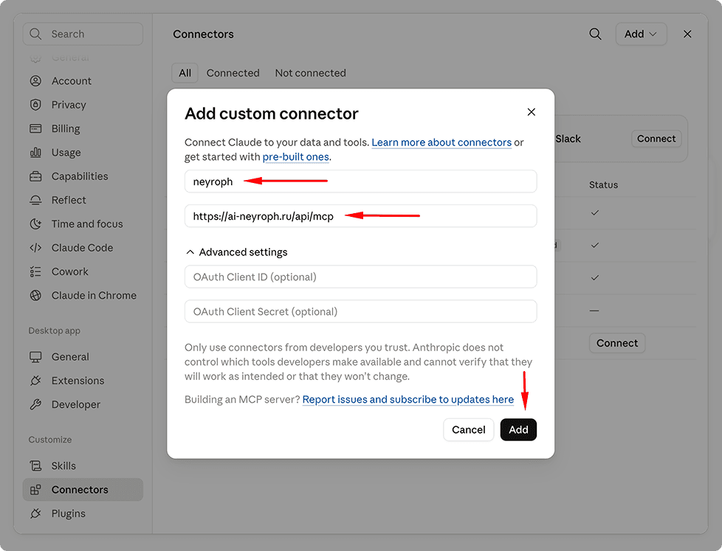Click the Reflect icon in sidebar
Viewport: 722px width, 551px height.
[x=35, y=200]
